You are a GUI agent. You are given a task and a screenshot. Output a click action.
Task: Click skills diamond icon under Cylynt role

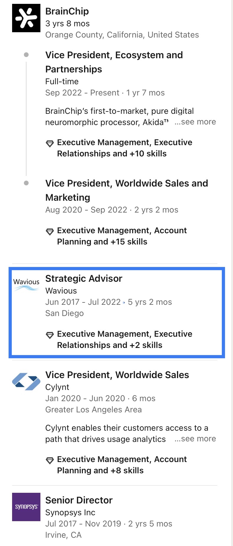[50, 461]
